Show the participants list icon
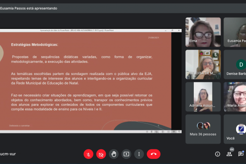Screen dimensions: 246x164 (x=229, y=154)
